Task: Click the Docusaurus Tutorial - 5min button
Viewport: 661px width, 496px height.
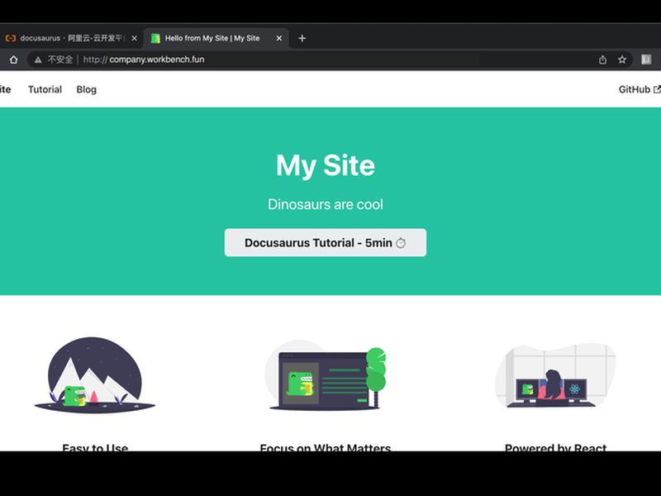Action: 326,242
